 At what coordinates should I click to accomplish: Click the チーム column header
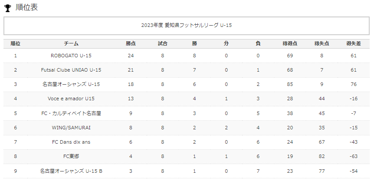coord(71,44)
